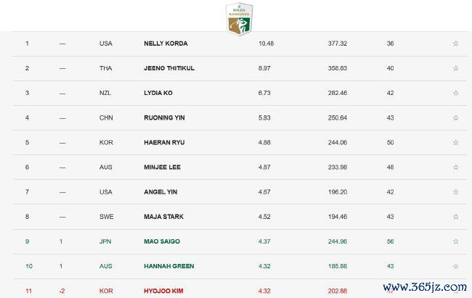
Task: Open Nelly Korda player profile
Action: coord(166,44)
